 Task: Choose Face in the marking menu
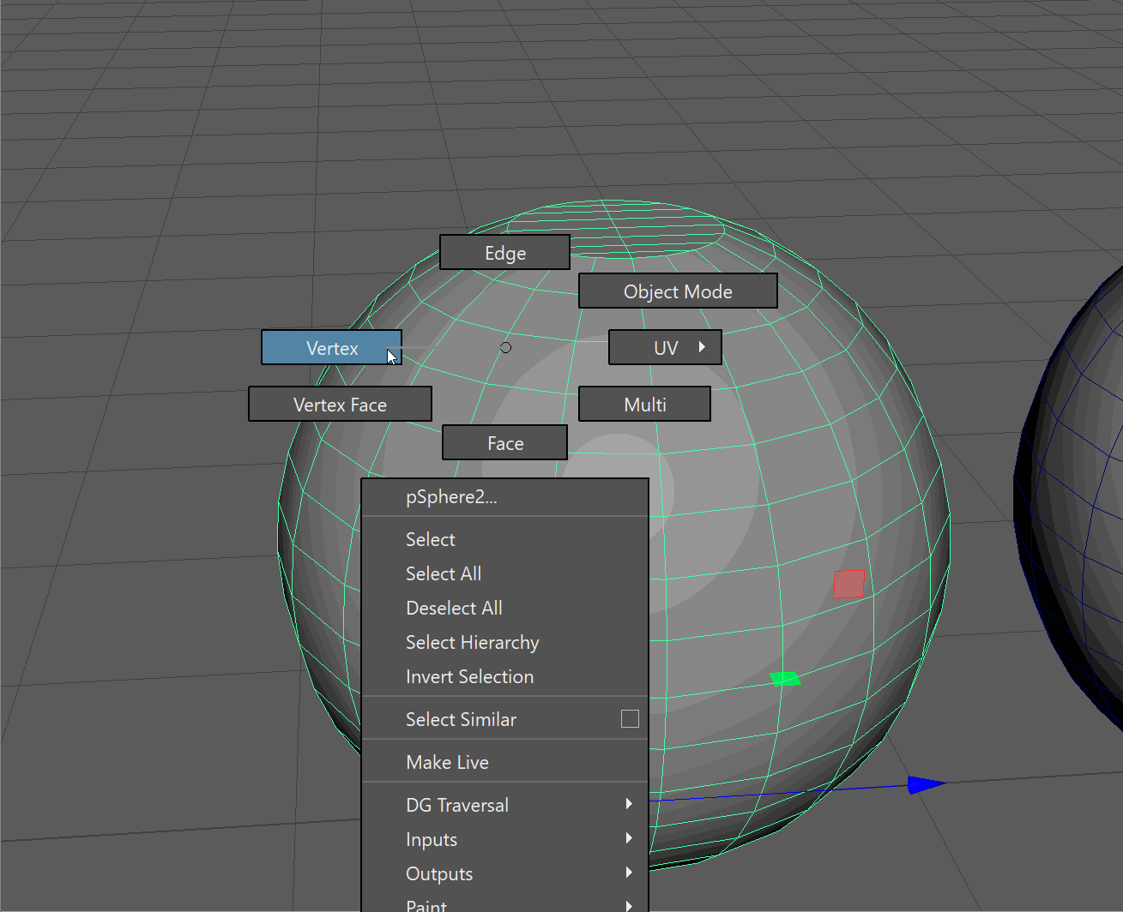coord(504,443)
